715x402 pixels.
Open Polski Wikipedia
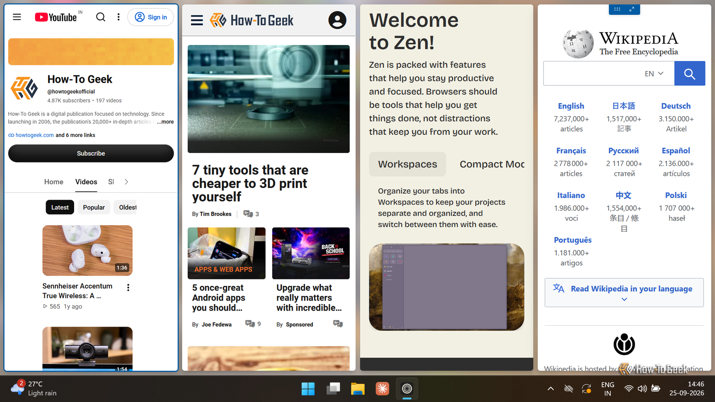point(676,195)
